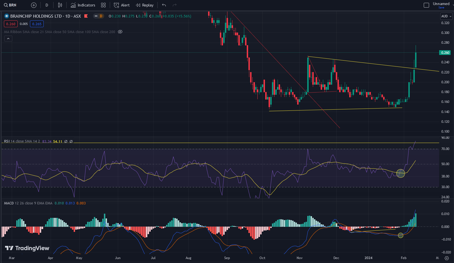454x263 pixels.
Task: Undo the last chart action
Action: click(164, 5)
